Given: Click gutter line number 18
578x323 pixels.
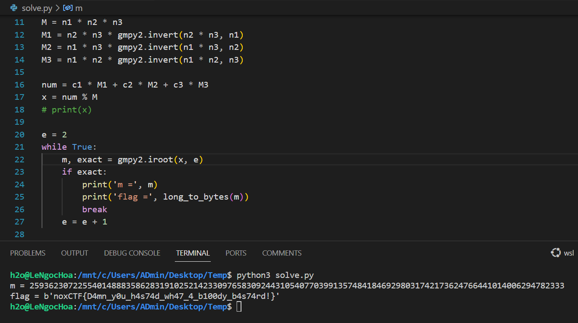Looking at the screenshot, I should pos(19,109).
